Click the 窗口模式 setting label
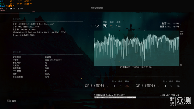Screen dimensions: 194x109 (17, 57)
